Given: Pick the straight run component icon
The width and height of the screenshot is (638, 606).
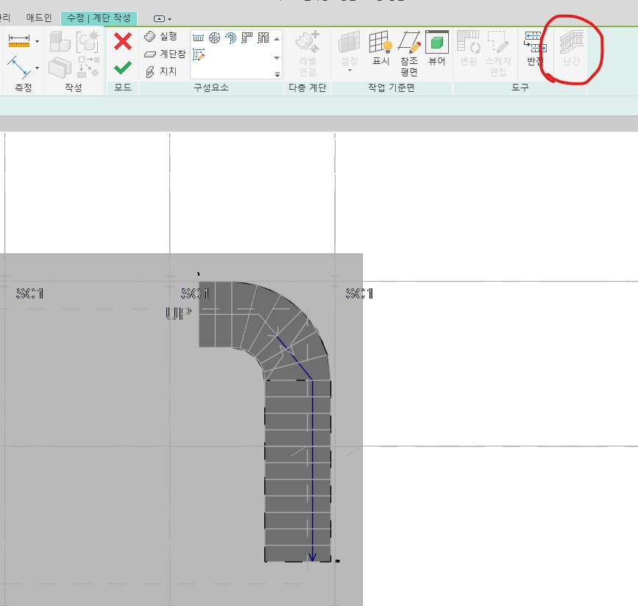Looking at the screenshot, I should click(x=198, y=38).
